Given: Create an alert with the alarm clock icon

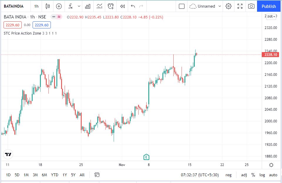Looking at the screenshot, I should point(111,6).
